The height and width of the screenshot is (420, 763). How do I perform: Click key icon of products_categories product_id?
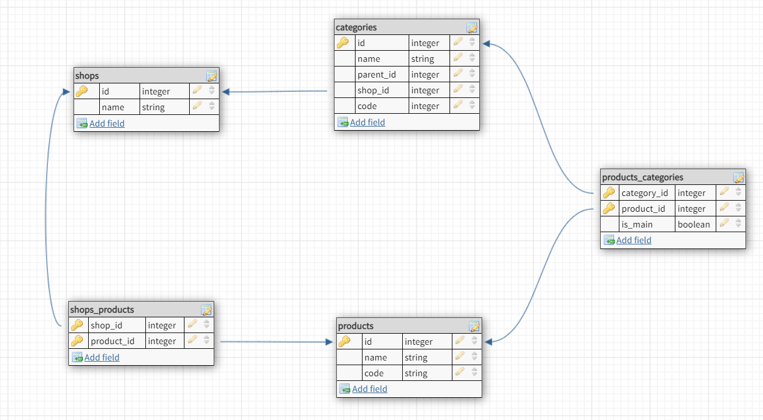tap(609, 208)
